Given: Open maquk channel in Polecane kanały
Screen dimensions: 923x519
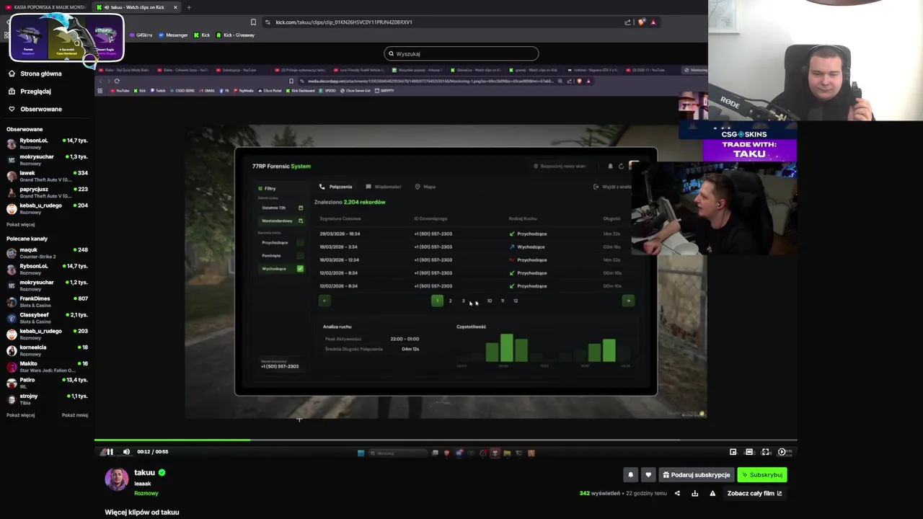Looking at the screenshot, I should (47, 253).
